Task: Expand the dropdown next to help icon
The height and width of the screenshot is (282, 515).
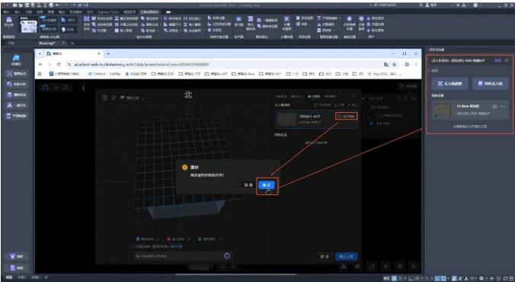Action: pyautogui.click(x=480, y=5)
